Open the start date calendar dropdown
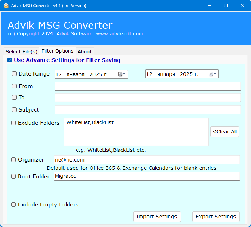Image resolution: width=251 pixels, height=227 pixels. (x=122, y=74)
